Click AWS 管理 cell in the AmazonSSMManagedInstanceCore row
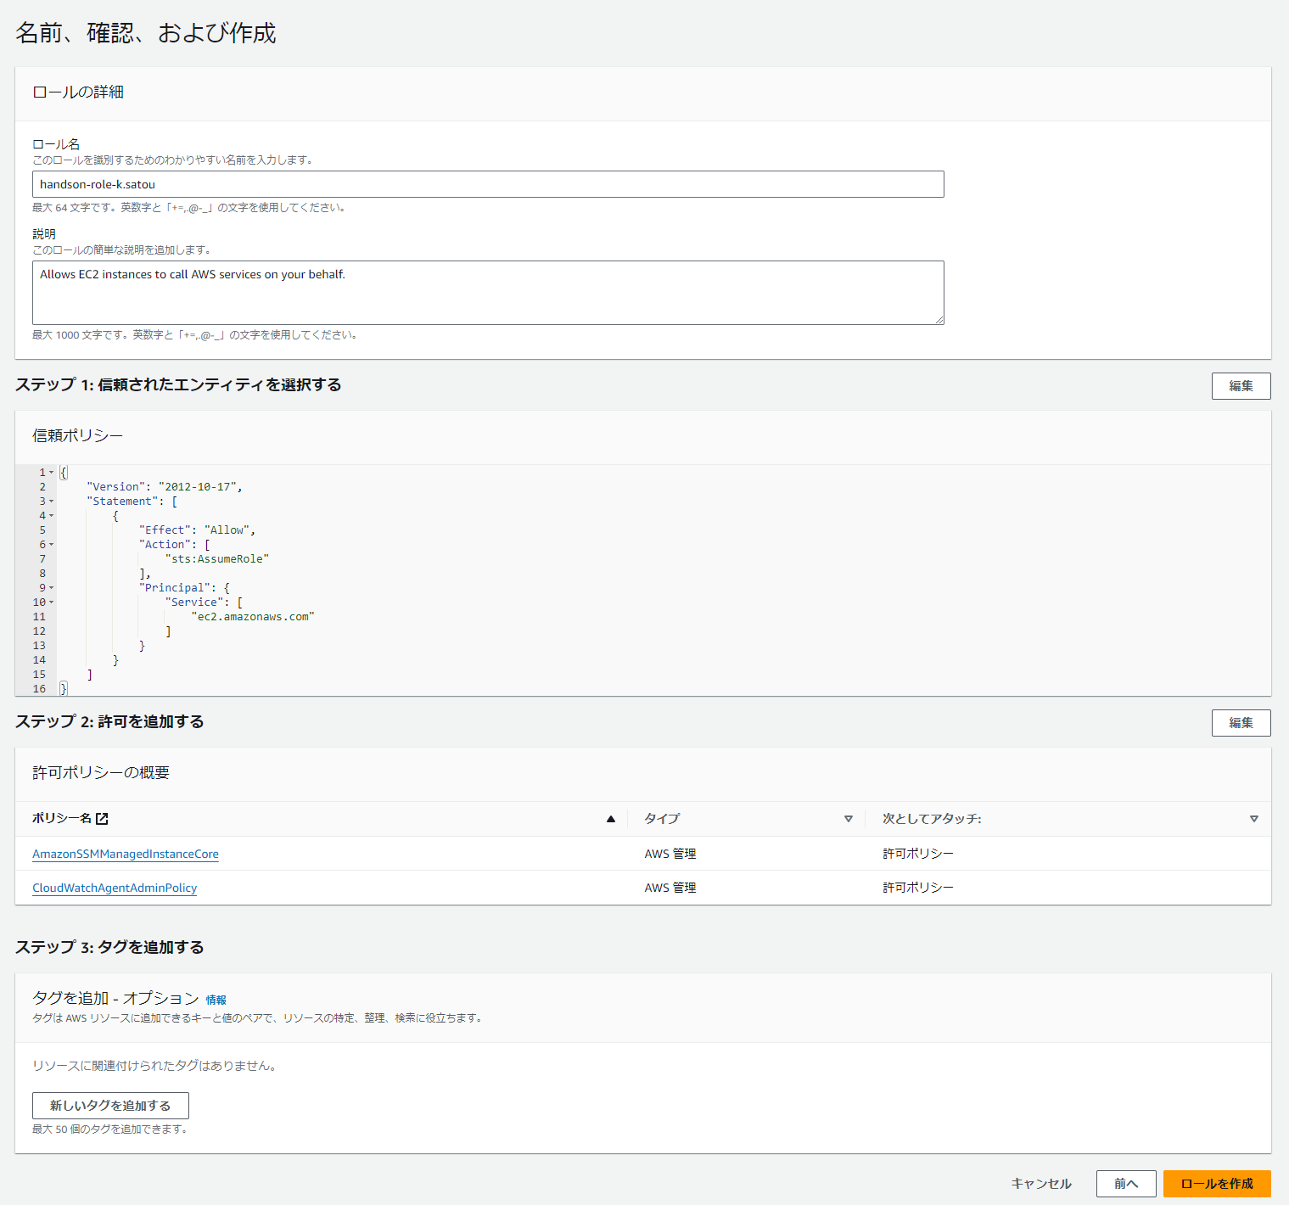This screenshot has height=1205, width=1289. [670, 854]
